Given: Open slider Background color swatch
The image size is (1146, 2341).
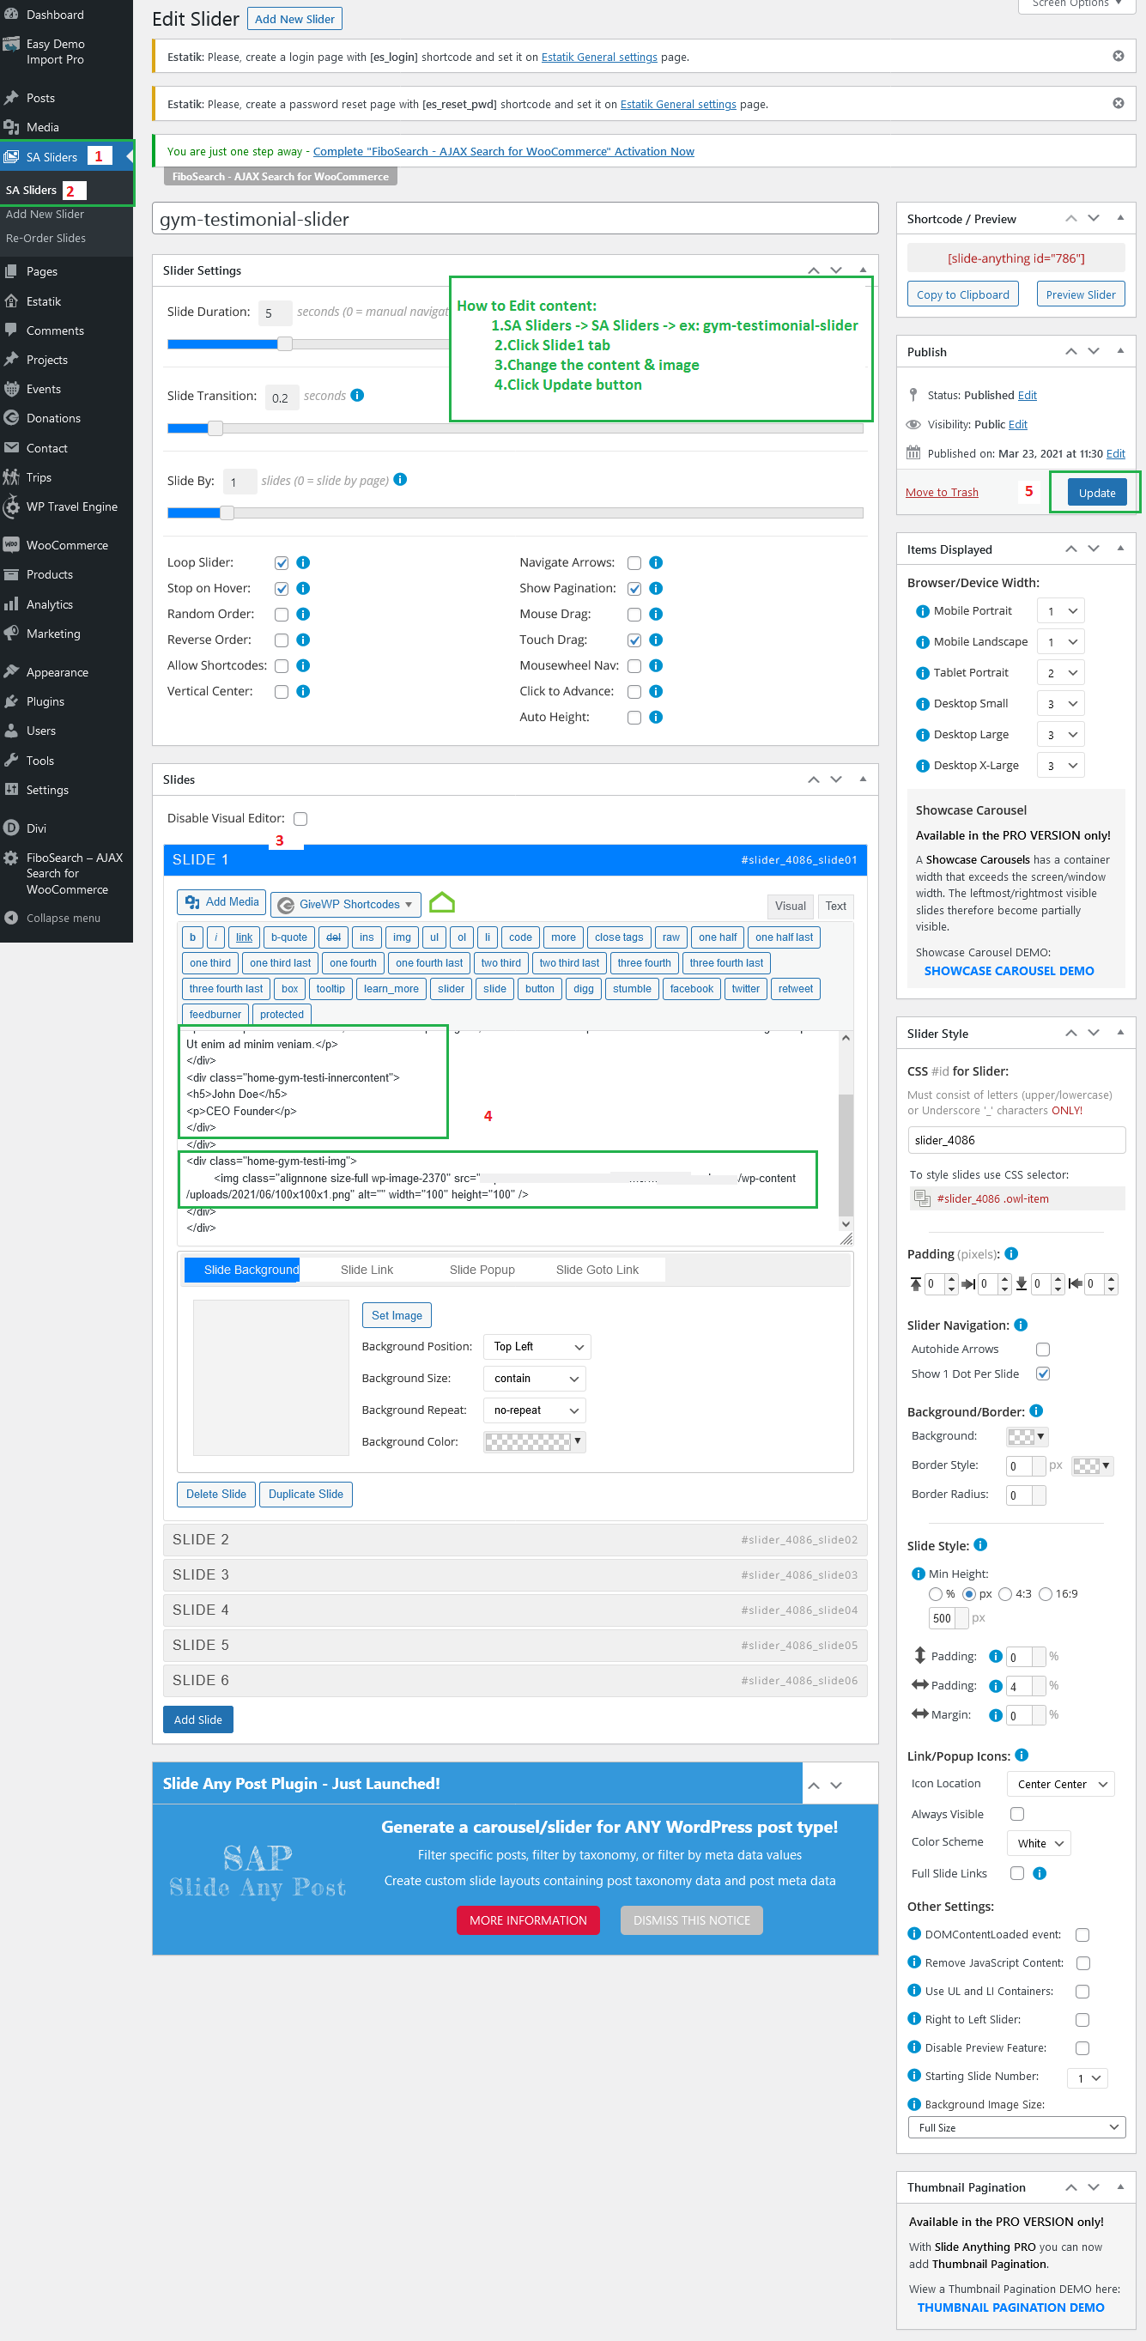Looking at the screenshot, I should [1027, 1437].
